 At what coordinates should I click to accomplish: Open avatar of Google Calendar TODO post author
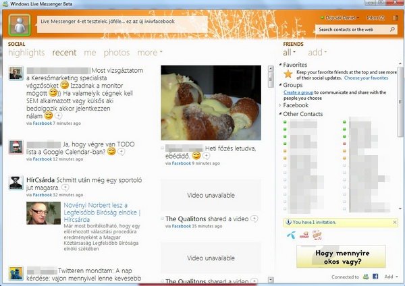coord(16,147)
